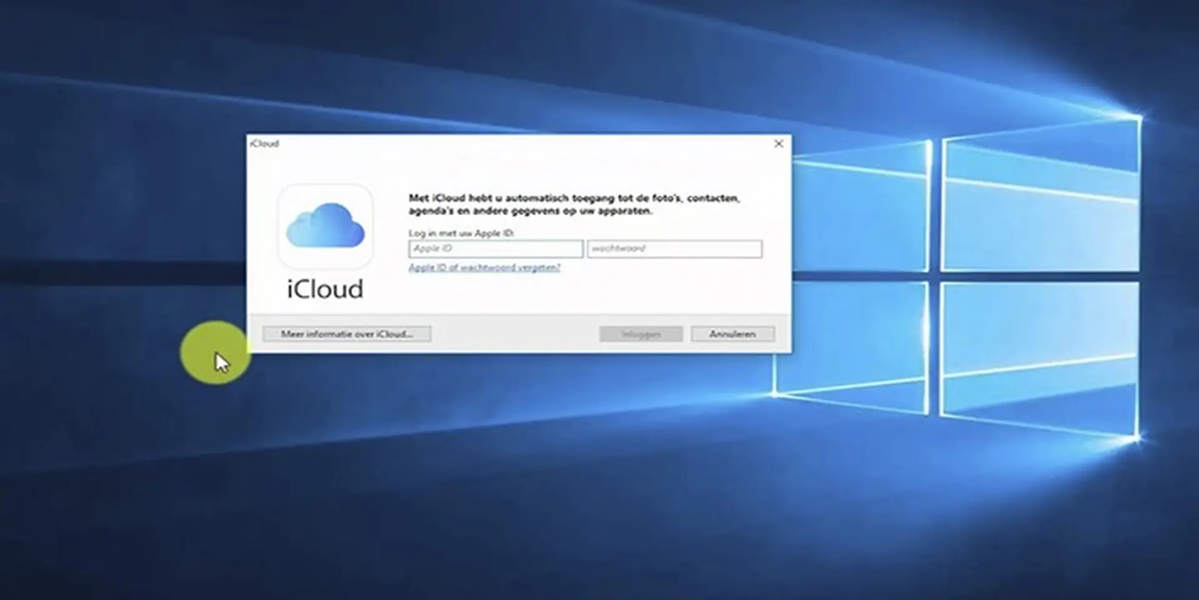
Task: Click the iCloud window title text
Action: 264,144
